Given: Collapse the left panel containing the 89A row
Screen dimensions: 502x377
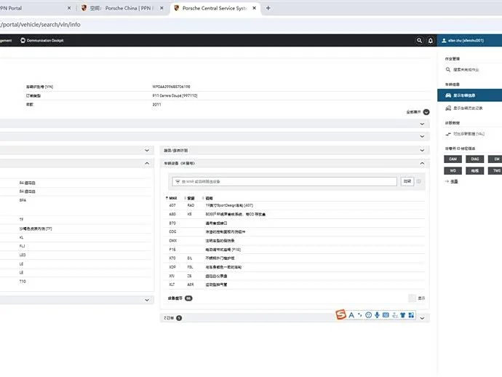Looking at the screenshot, I should (147, 163).
